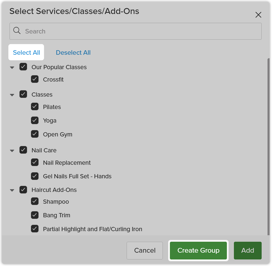Click the Yoga label text
This screenshot has height=266, width=272.
point(50,121)
